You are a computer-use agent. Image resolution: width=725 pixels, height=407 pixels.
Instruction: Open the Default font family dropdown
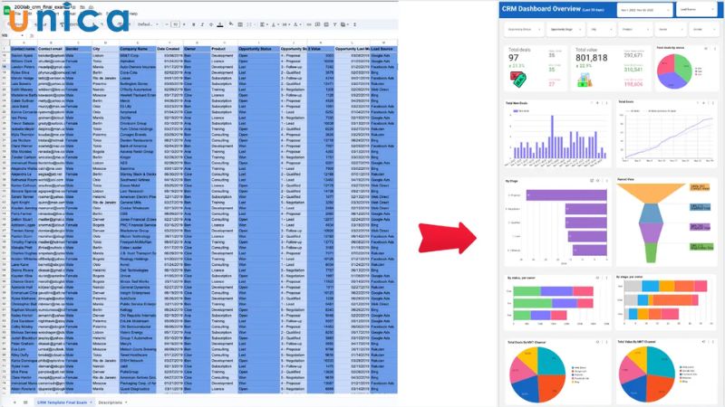tap(148, 24)
